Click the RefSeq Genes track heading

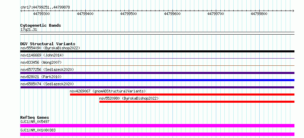click(34, 117)
